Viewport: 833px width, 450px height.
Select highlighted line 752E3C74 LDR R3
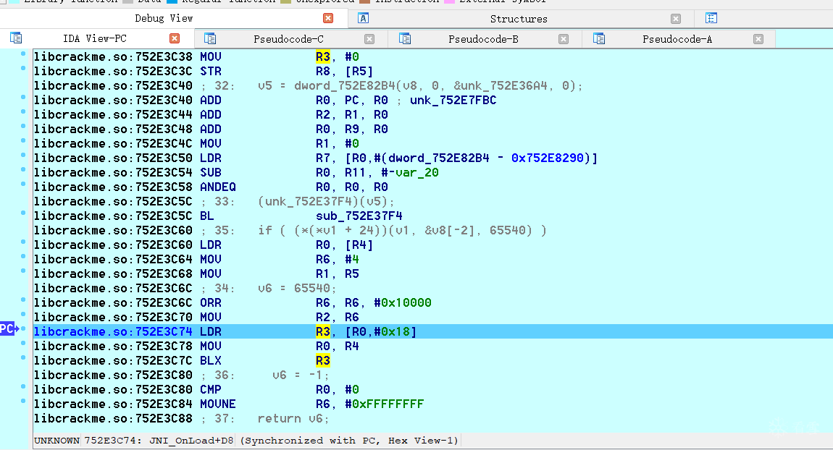click(433, 331)
